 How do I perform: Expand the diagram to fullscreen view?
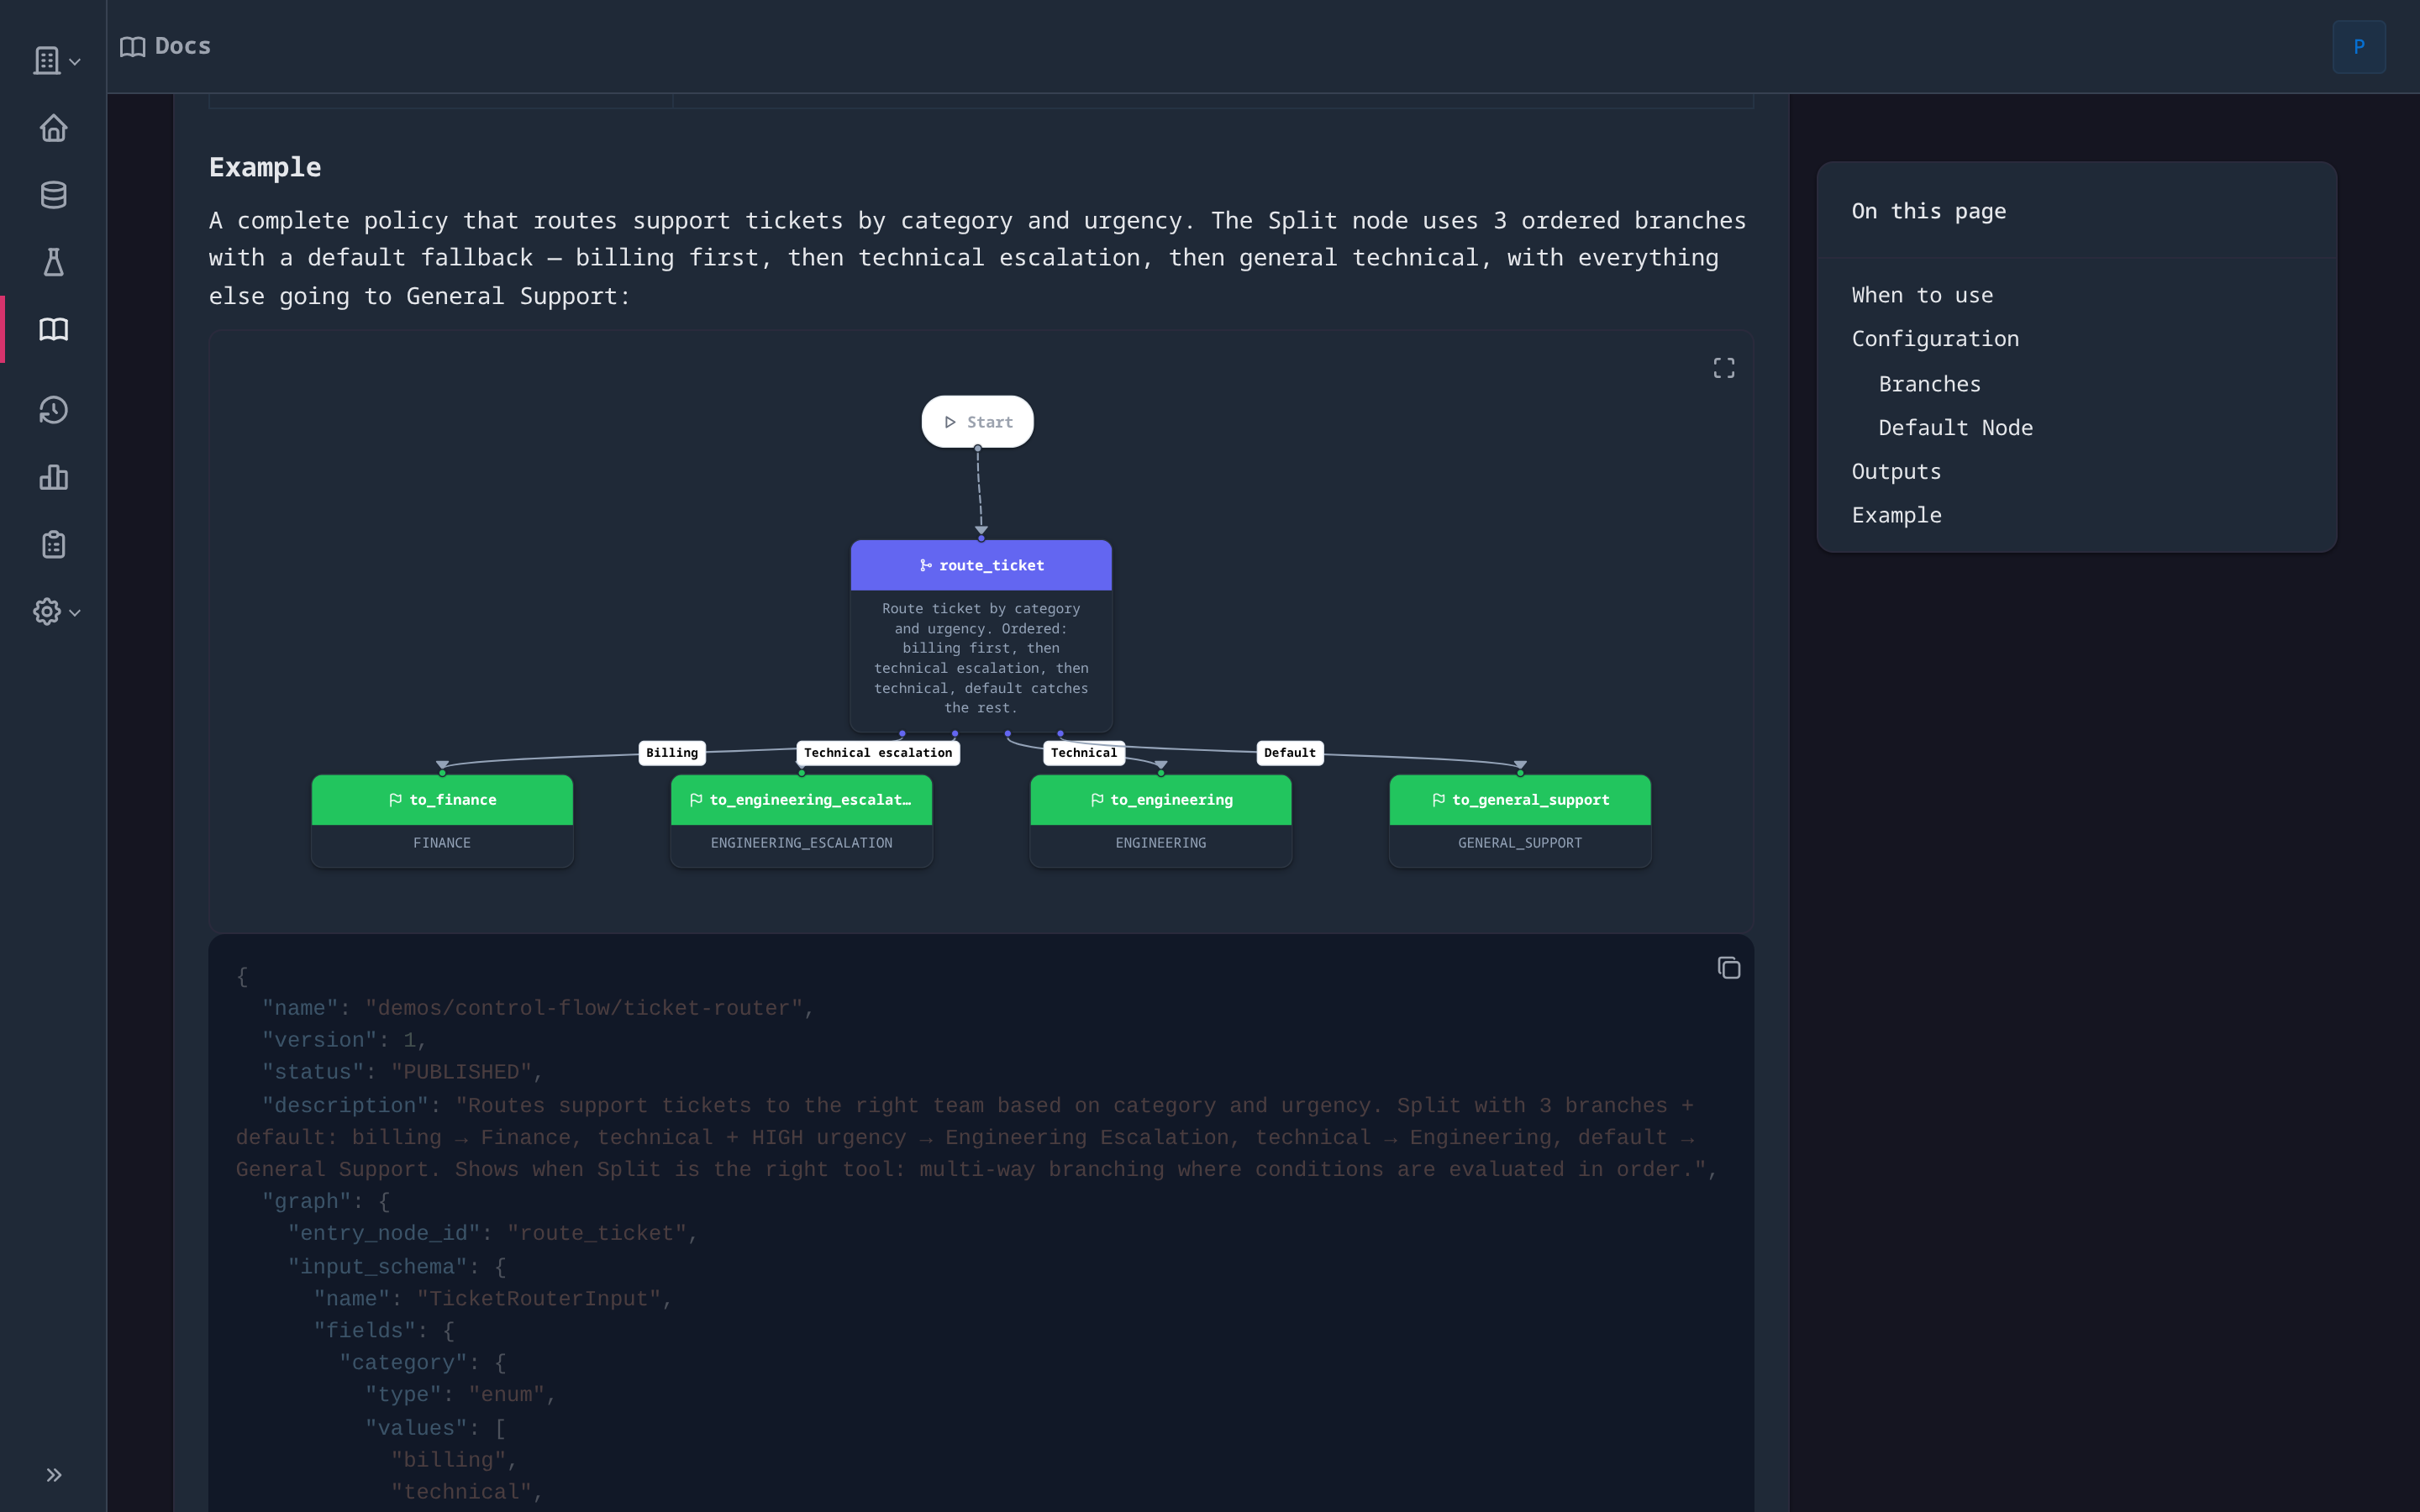click(1723, 367)
